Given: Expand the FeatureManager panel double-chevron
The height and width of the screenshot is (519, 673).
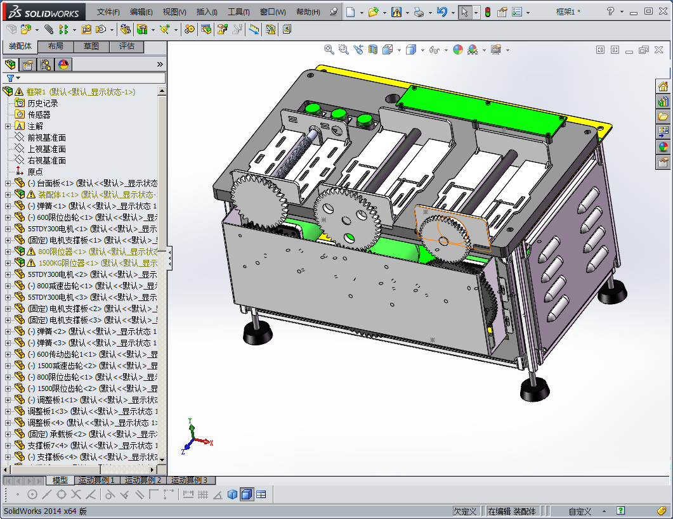Looking at the screenshot, I should [160, 65].
